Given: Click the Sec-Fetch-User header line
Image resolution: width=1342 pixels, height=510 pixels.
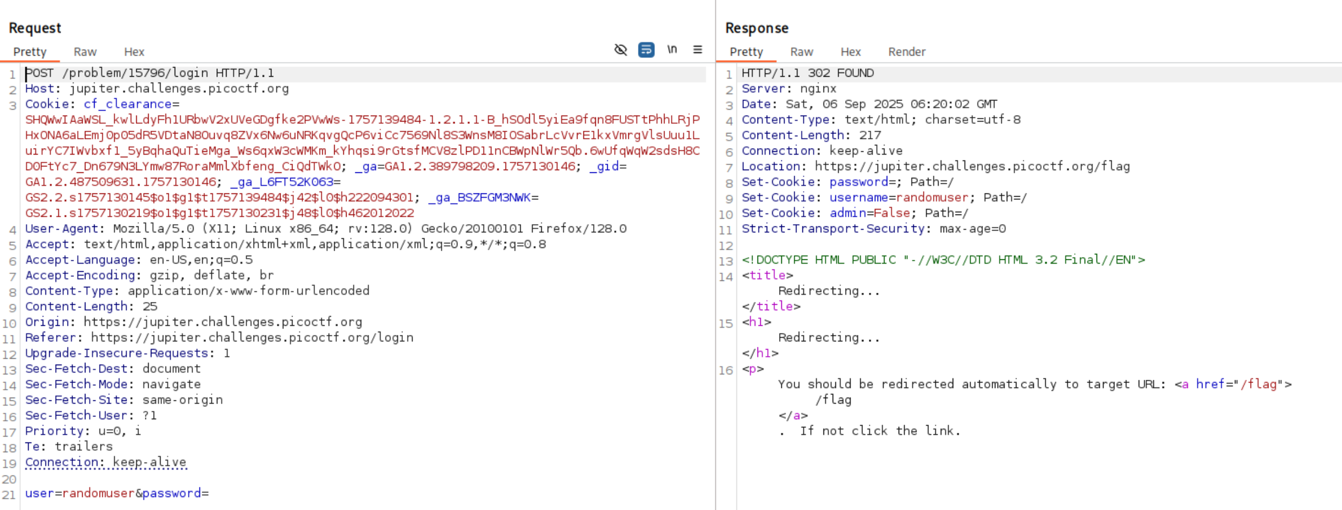Looking at the screenshot, I should pyautogui.click(x=91, y=415).
